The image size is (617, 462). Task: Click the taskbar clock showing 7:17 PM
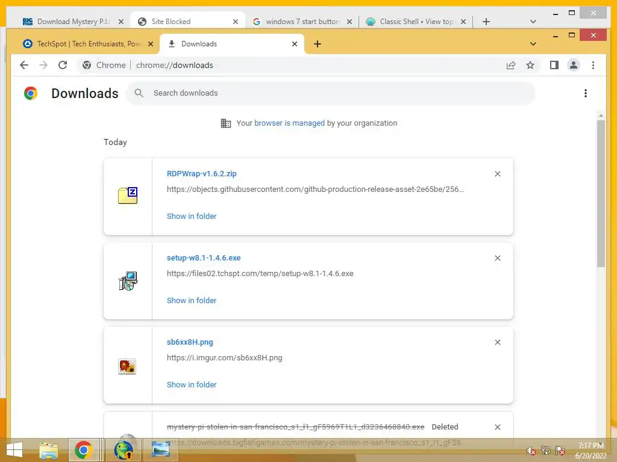591,451
